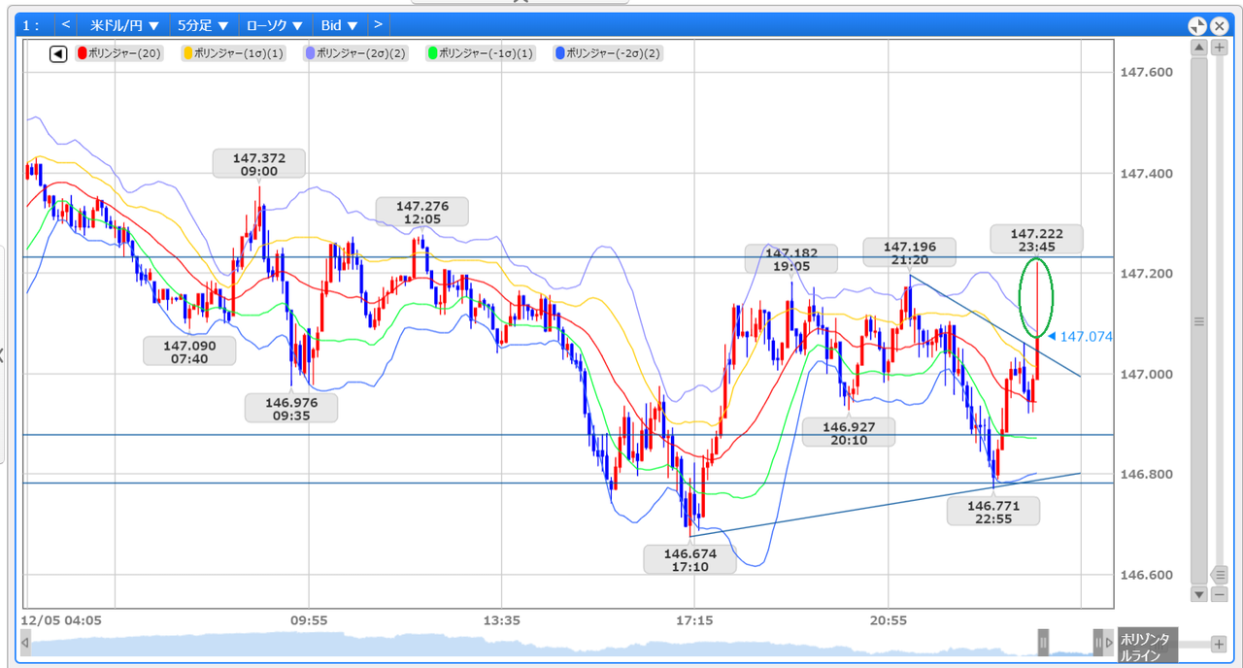The image size is (1243, 668).
Task: Open the ローソク chart type dropdown
Action: (273, 25)
